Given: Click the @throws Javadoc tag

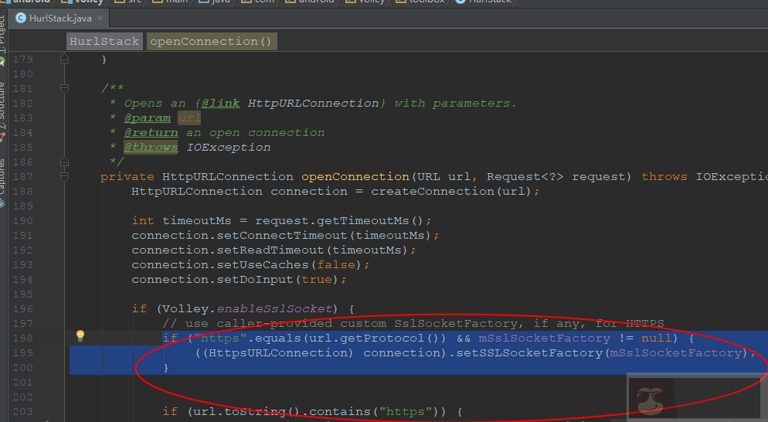Looking at the screenshot, I should pyautogui.click(x=151, y=148).
